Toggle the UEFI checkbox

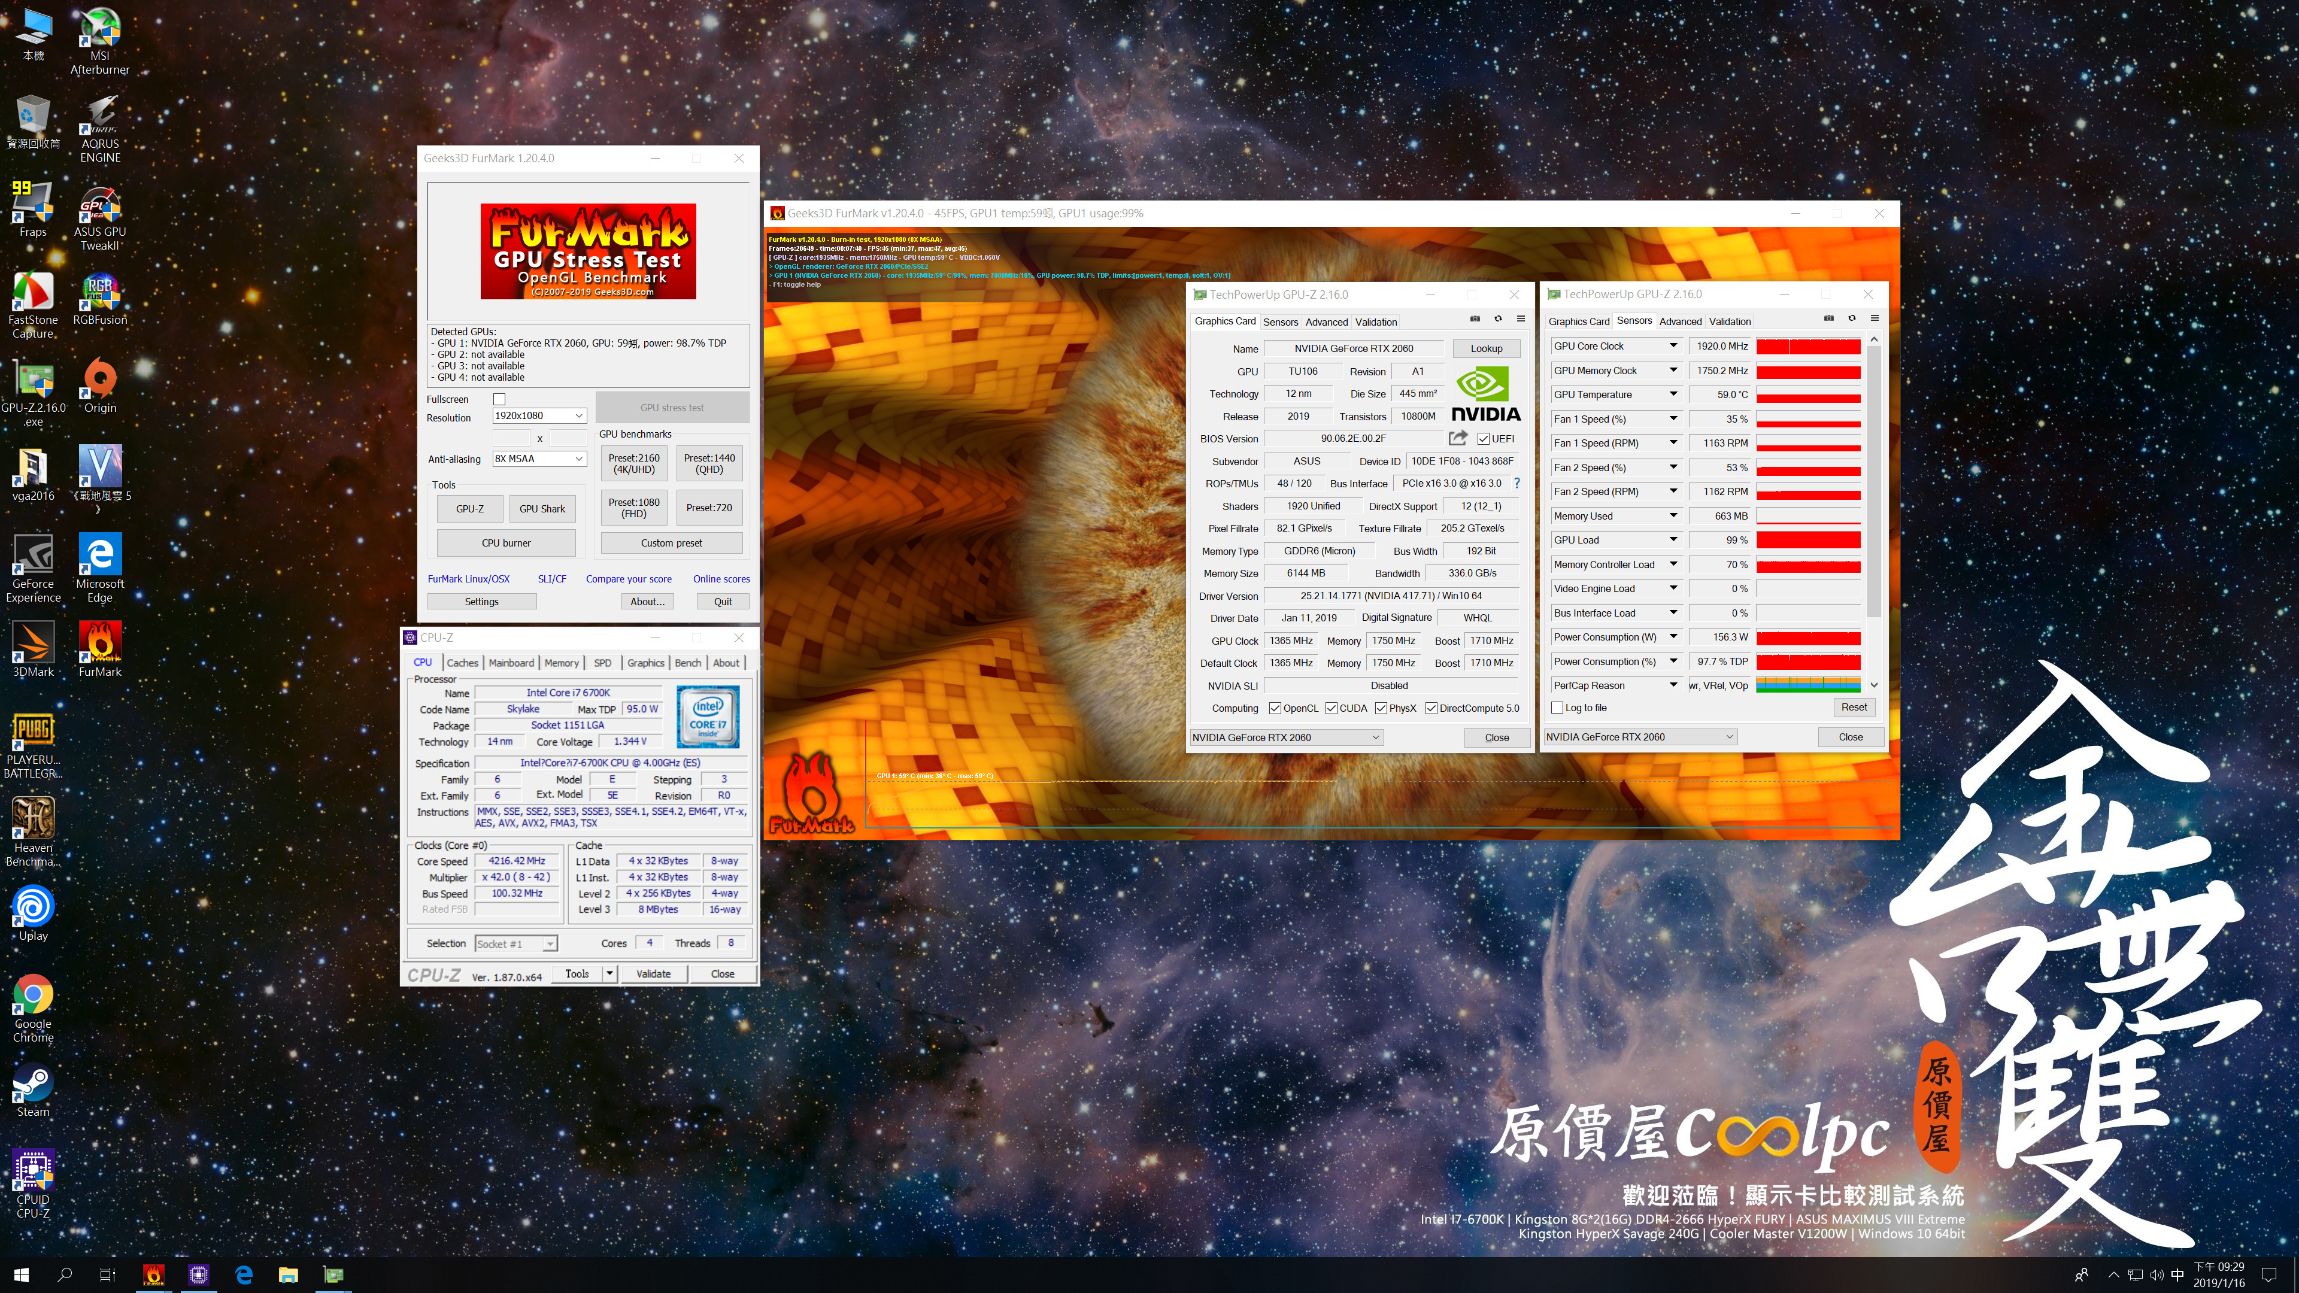pyautogui.click(x=1484, y=438)
